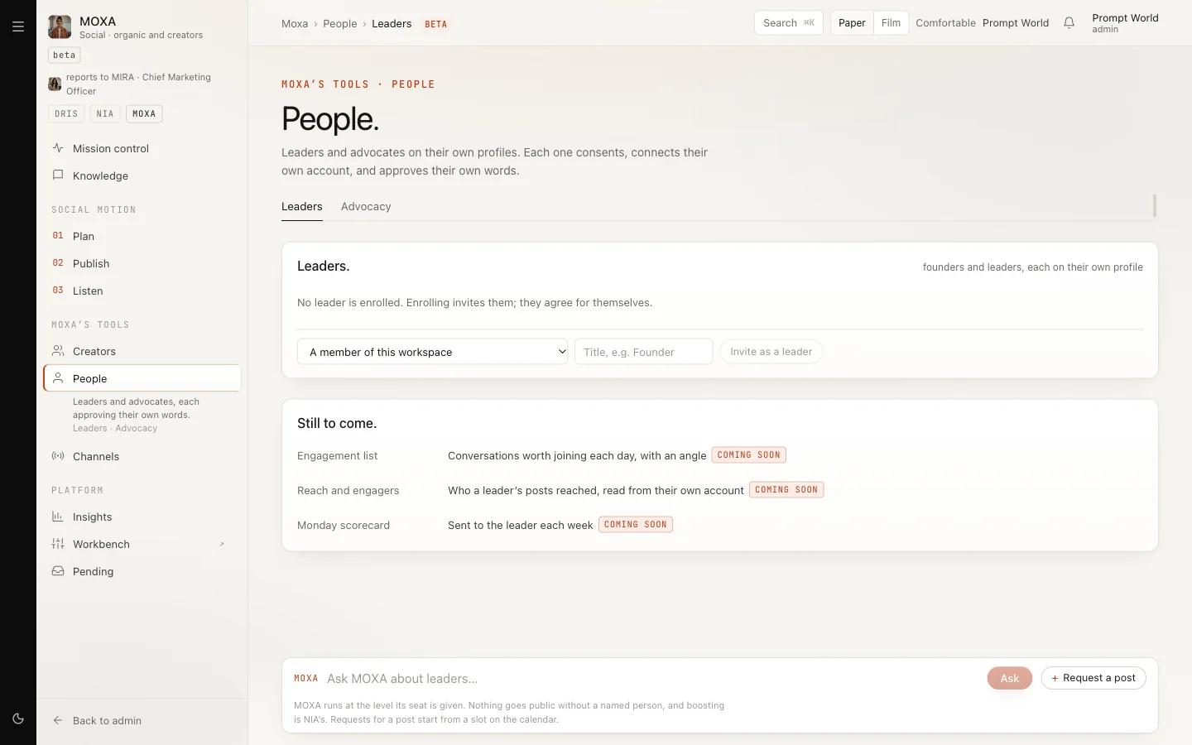The image size is (1192, 745).
Task: Click the MOXA avatar image
Action: point(60,26)
